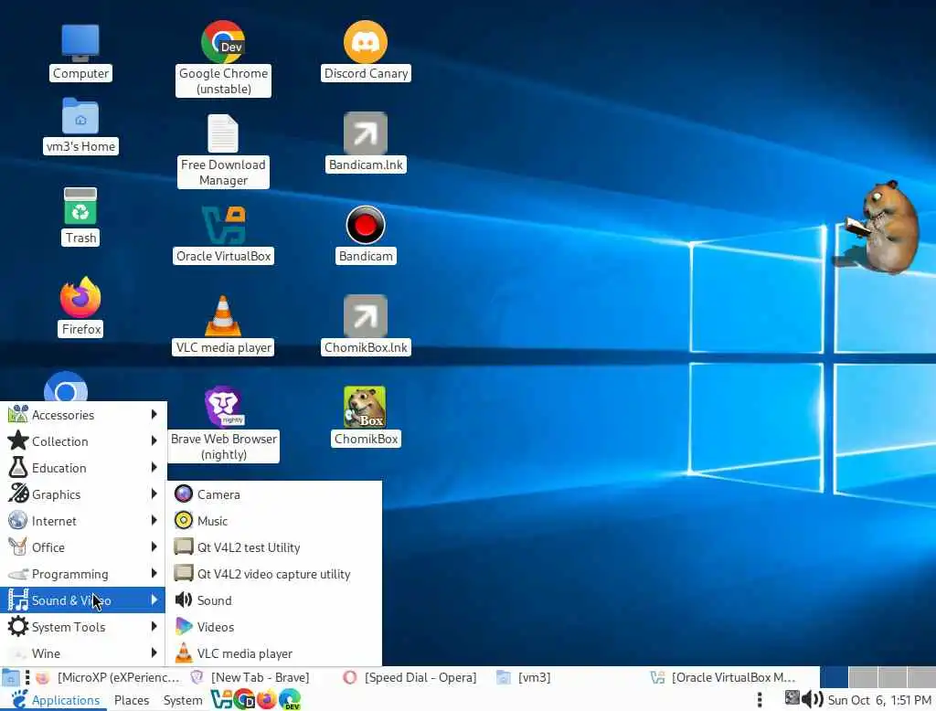Screen dimensions: 936x711
Task: Open the Graphics submenu
Action: pyautogui.click(x=83, y=494)
